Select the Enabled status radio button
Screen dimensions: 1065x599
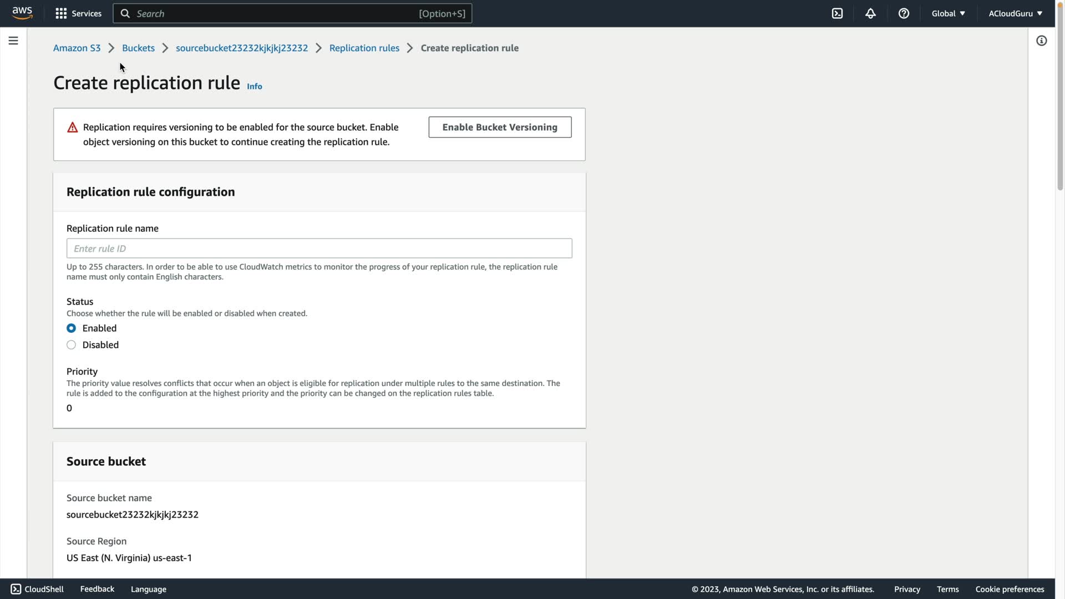click(x=71, y=328)
